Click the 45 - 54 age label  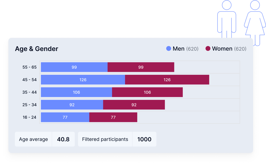click(29, 80)
